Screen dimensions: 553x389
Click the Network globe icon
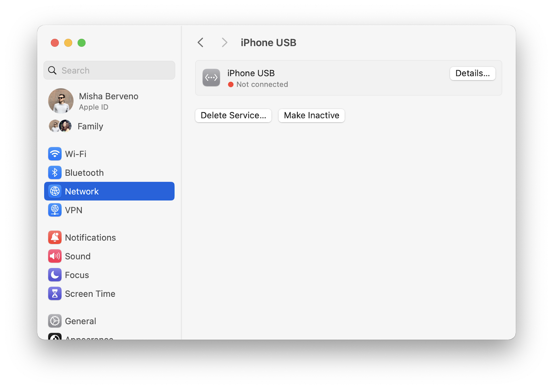55,191
